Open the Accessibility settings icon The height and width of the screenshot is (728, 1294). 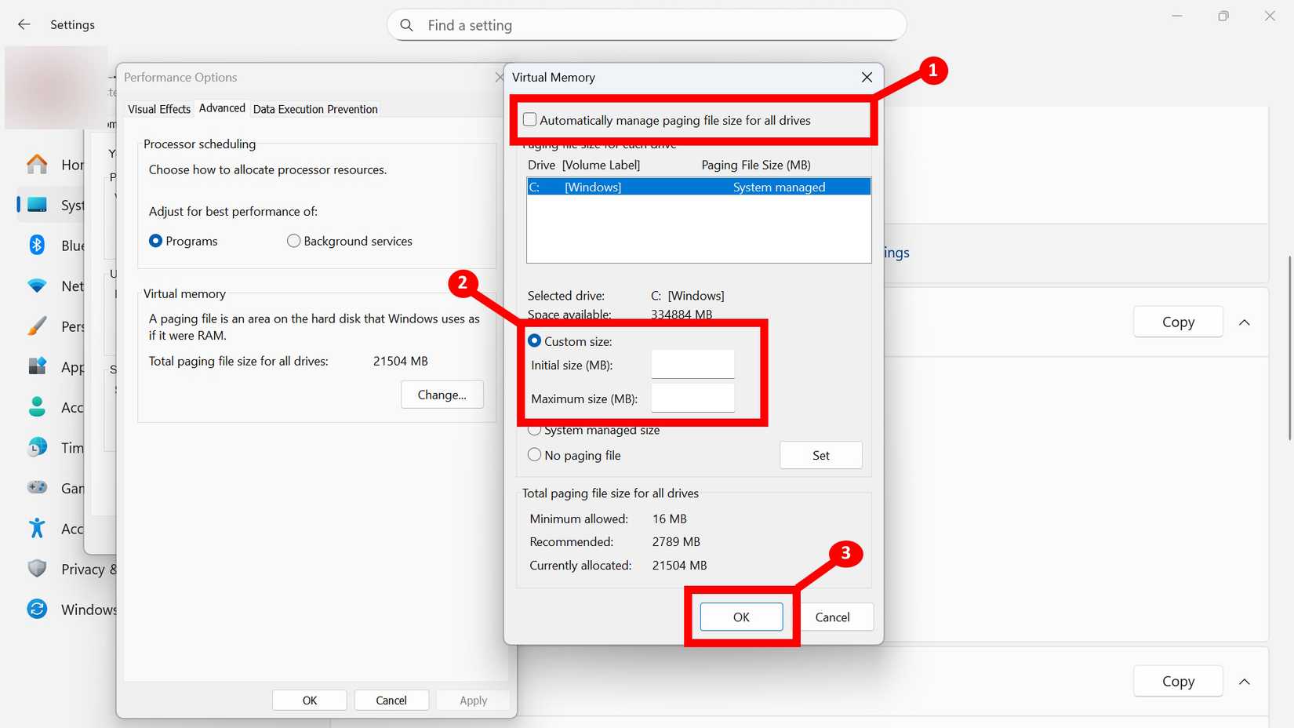37,528
